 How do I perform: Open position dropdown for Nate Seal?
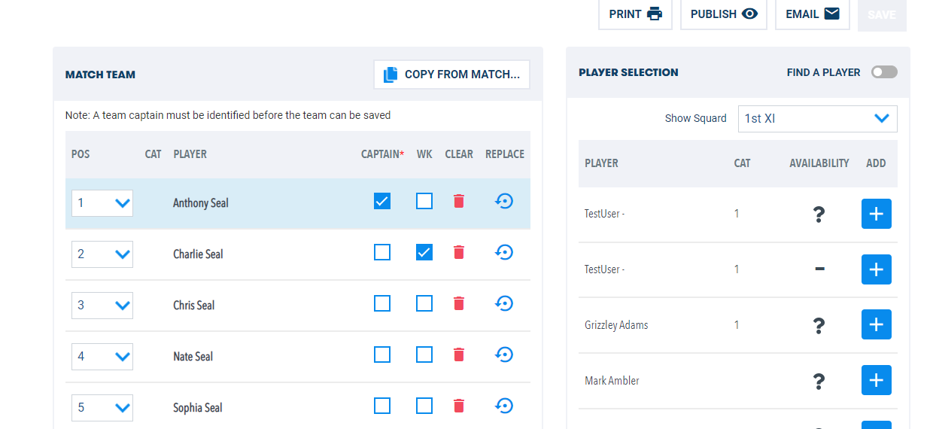(102, 356)
